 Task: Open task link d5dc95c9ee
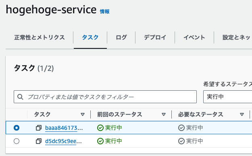coord(63,141)
